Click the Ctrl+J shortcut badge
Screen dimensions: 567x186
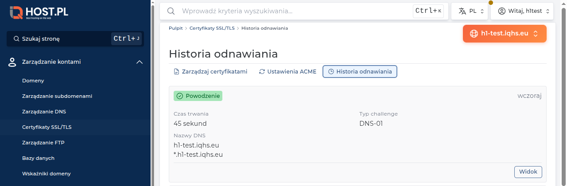(126, 39)
